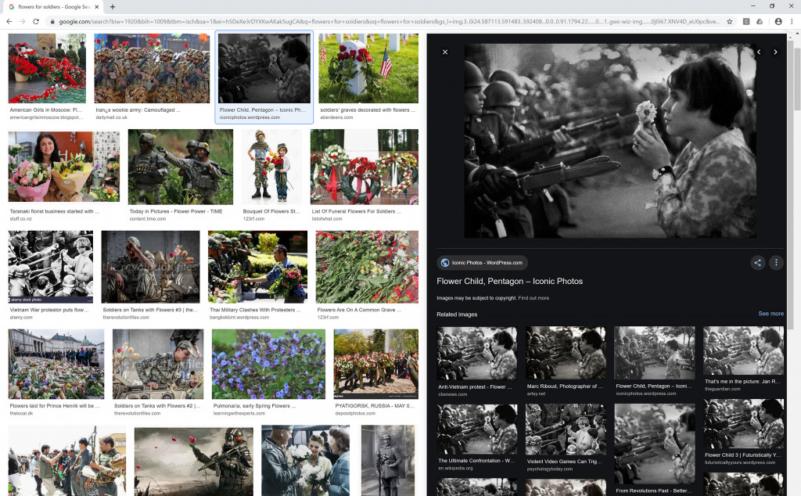801x496 pixels.
Task: Open 'American Girls in Moscow' image result
Action: [x=47, y=68]
